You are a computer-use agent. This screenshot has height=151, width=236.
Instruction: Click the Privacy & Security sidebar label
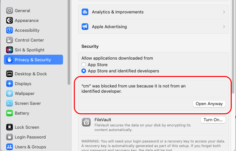(33, 60)
